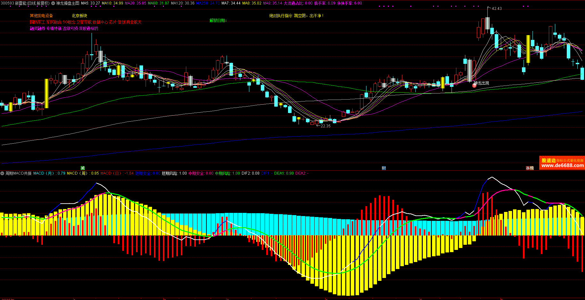
Task: Click the '其他发电设备' industry label
Action: coord(41,16)
